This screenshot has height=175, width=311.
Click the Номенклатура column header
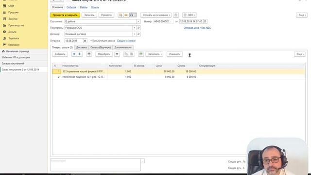pos(84,66)
